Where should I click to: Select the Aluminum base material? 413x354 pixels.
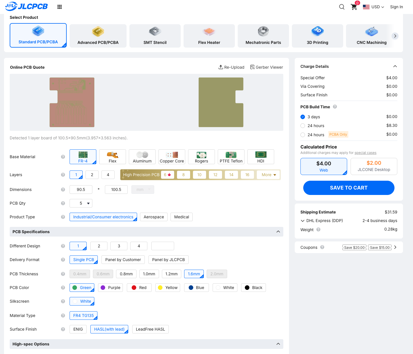coord(142,157)
